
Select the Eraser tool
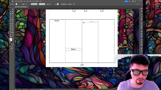(13, 20)
